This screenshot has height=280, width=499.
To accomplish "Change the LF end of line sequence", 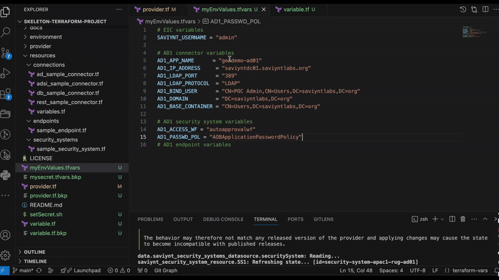I will pyautogui.click(x=435, y=271).
